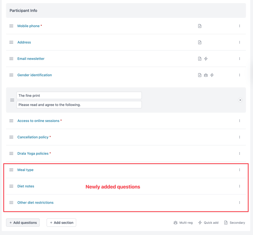
Task: Click Quick add lightning icon on Gender identification row
Action: coord(212,75)
